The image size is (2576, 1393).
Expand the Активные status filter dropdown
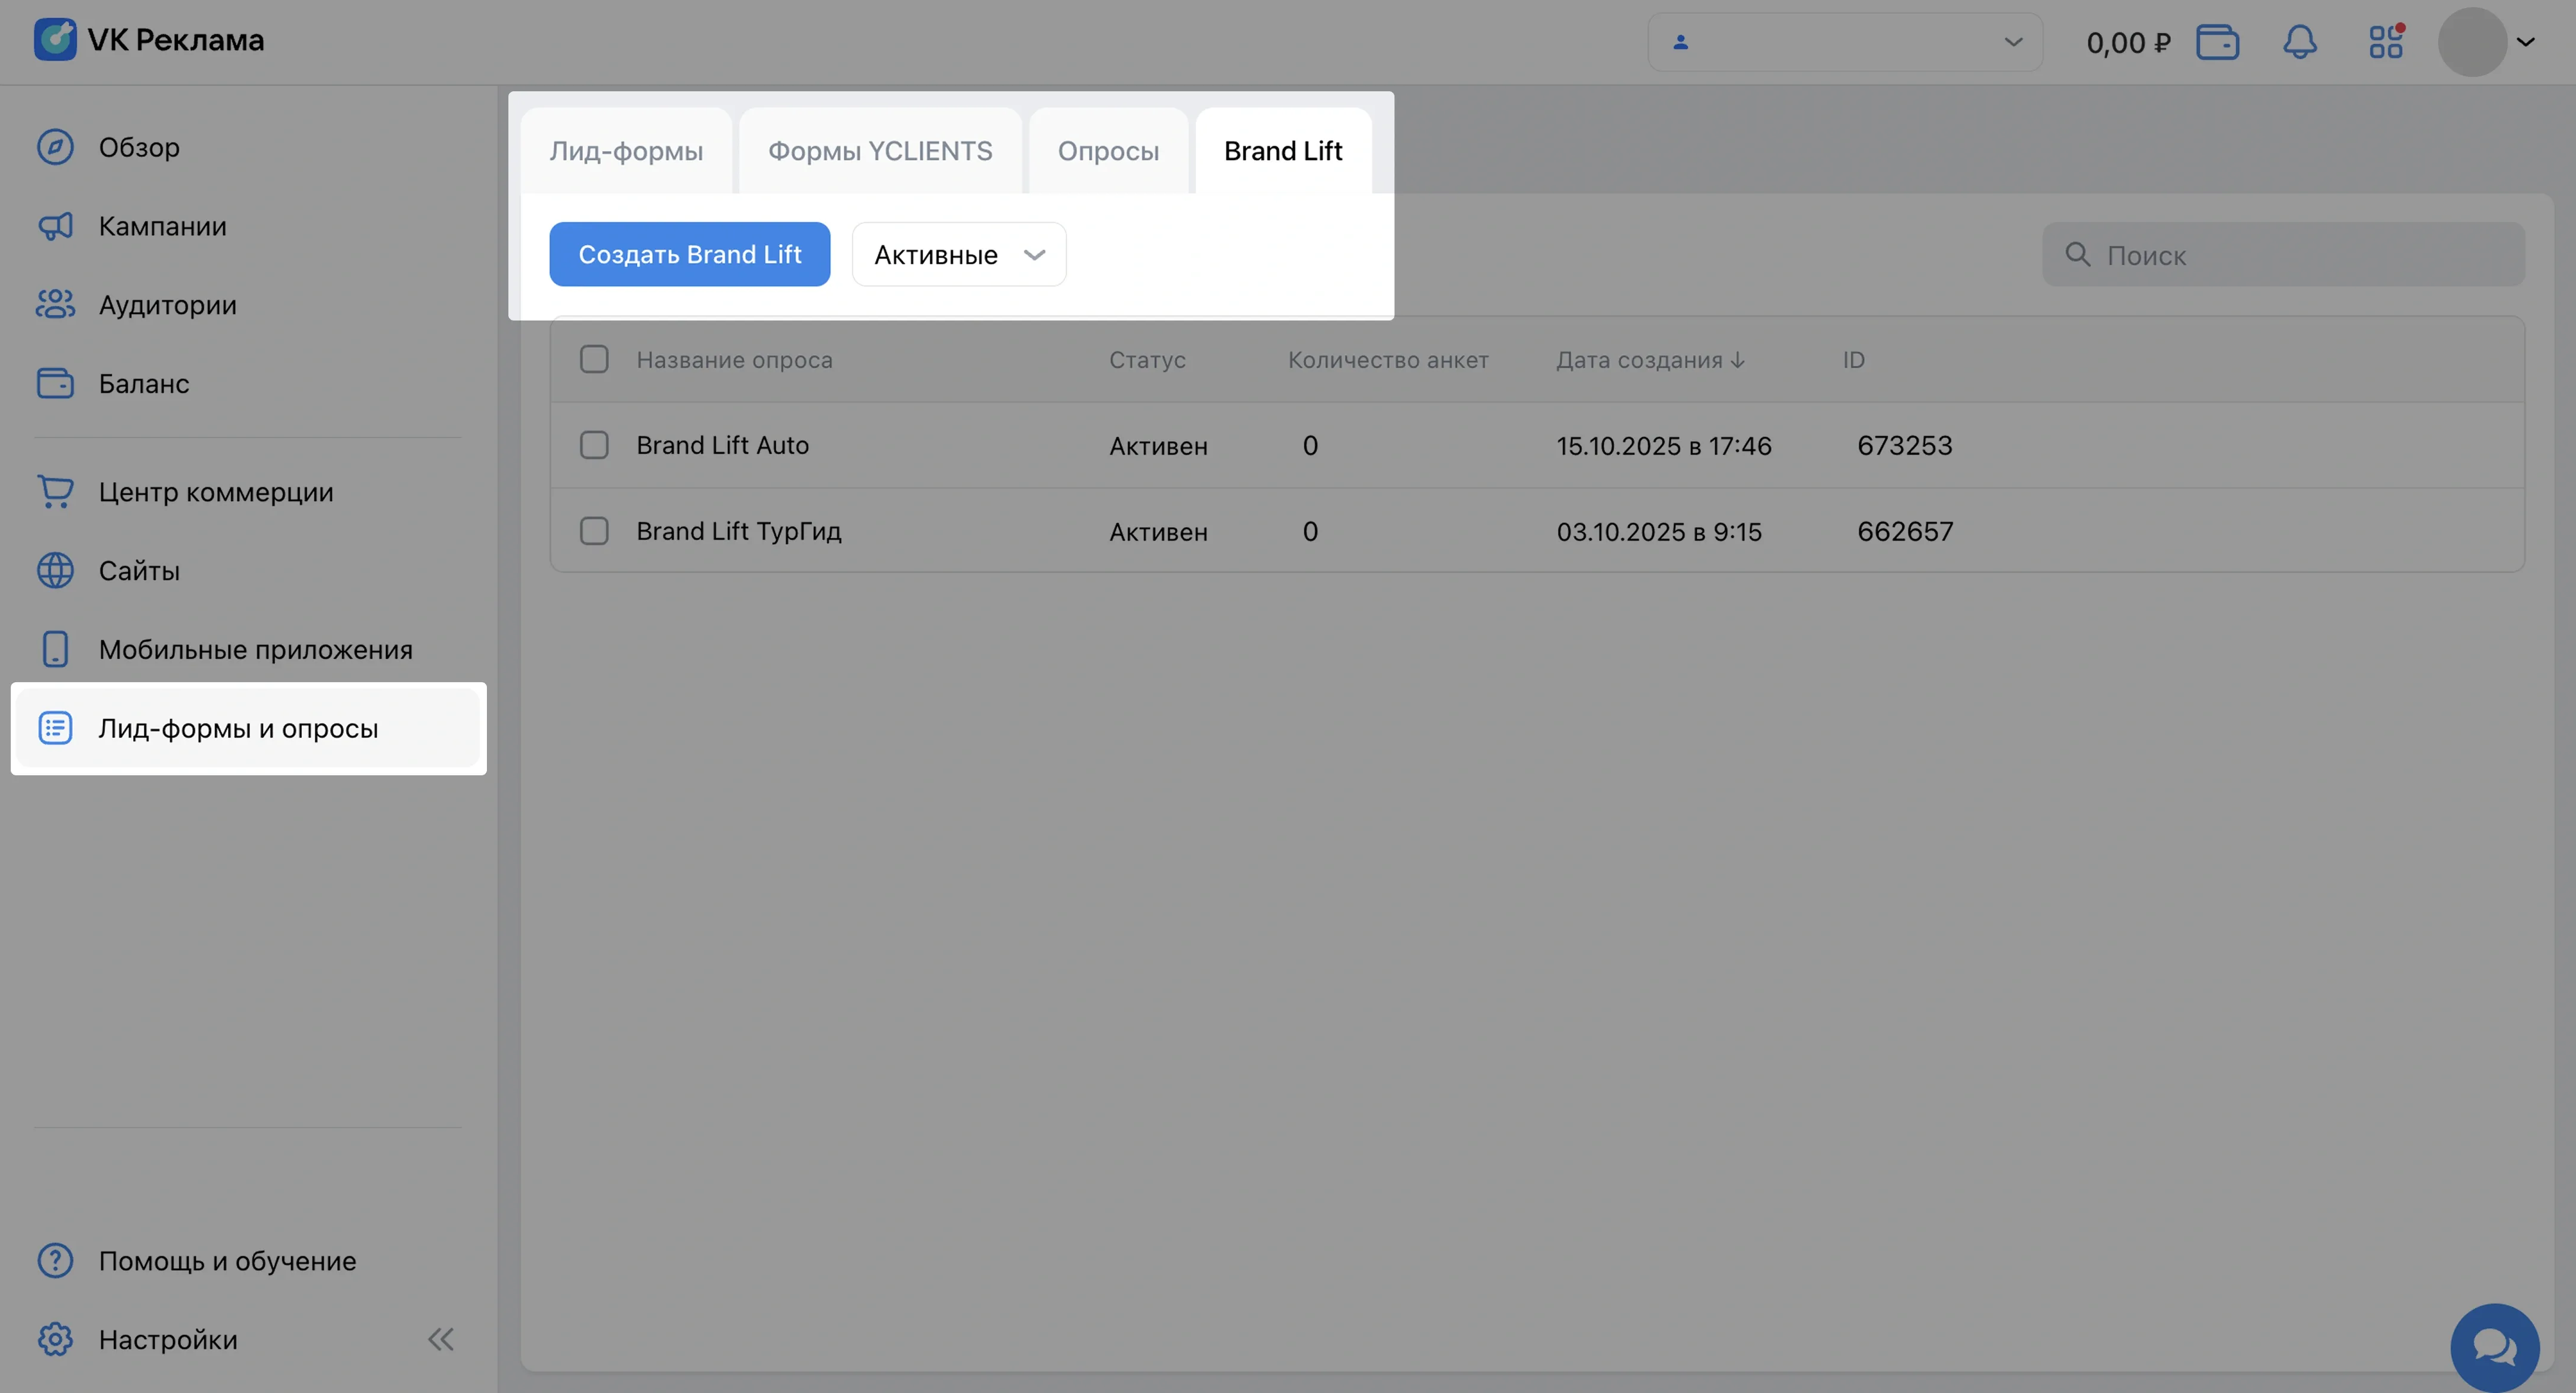[958, 254]
